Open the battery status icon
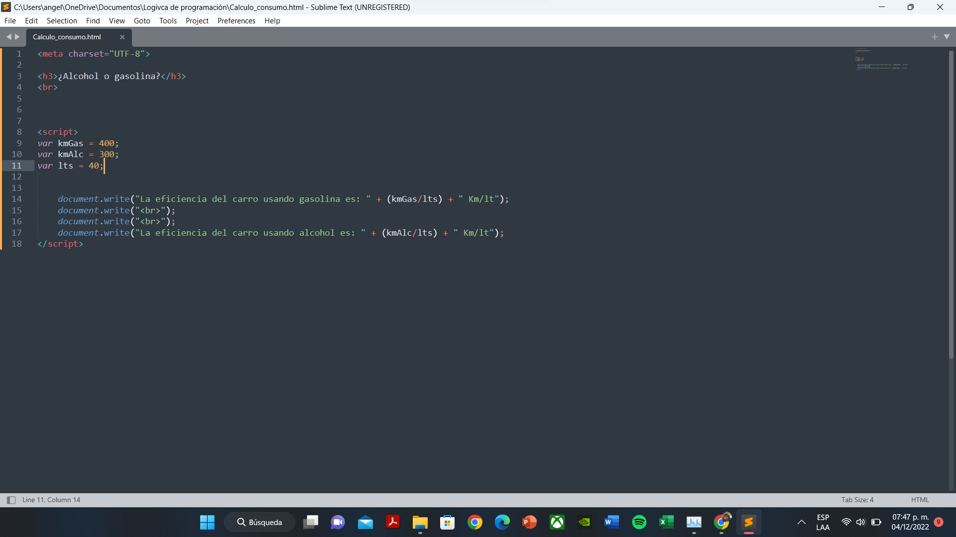 point(876,522)
